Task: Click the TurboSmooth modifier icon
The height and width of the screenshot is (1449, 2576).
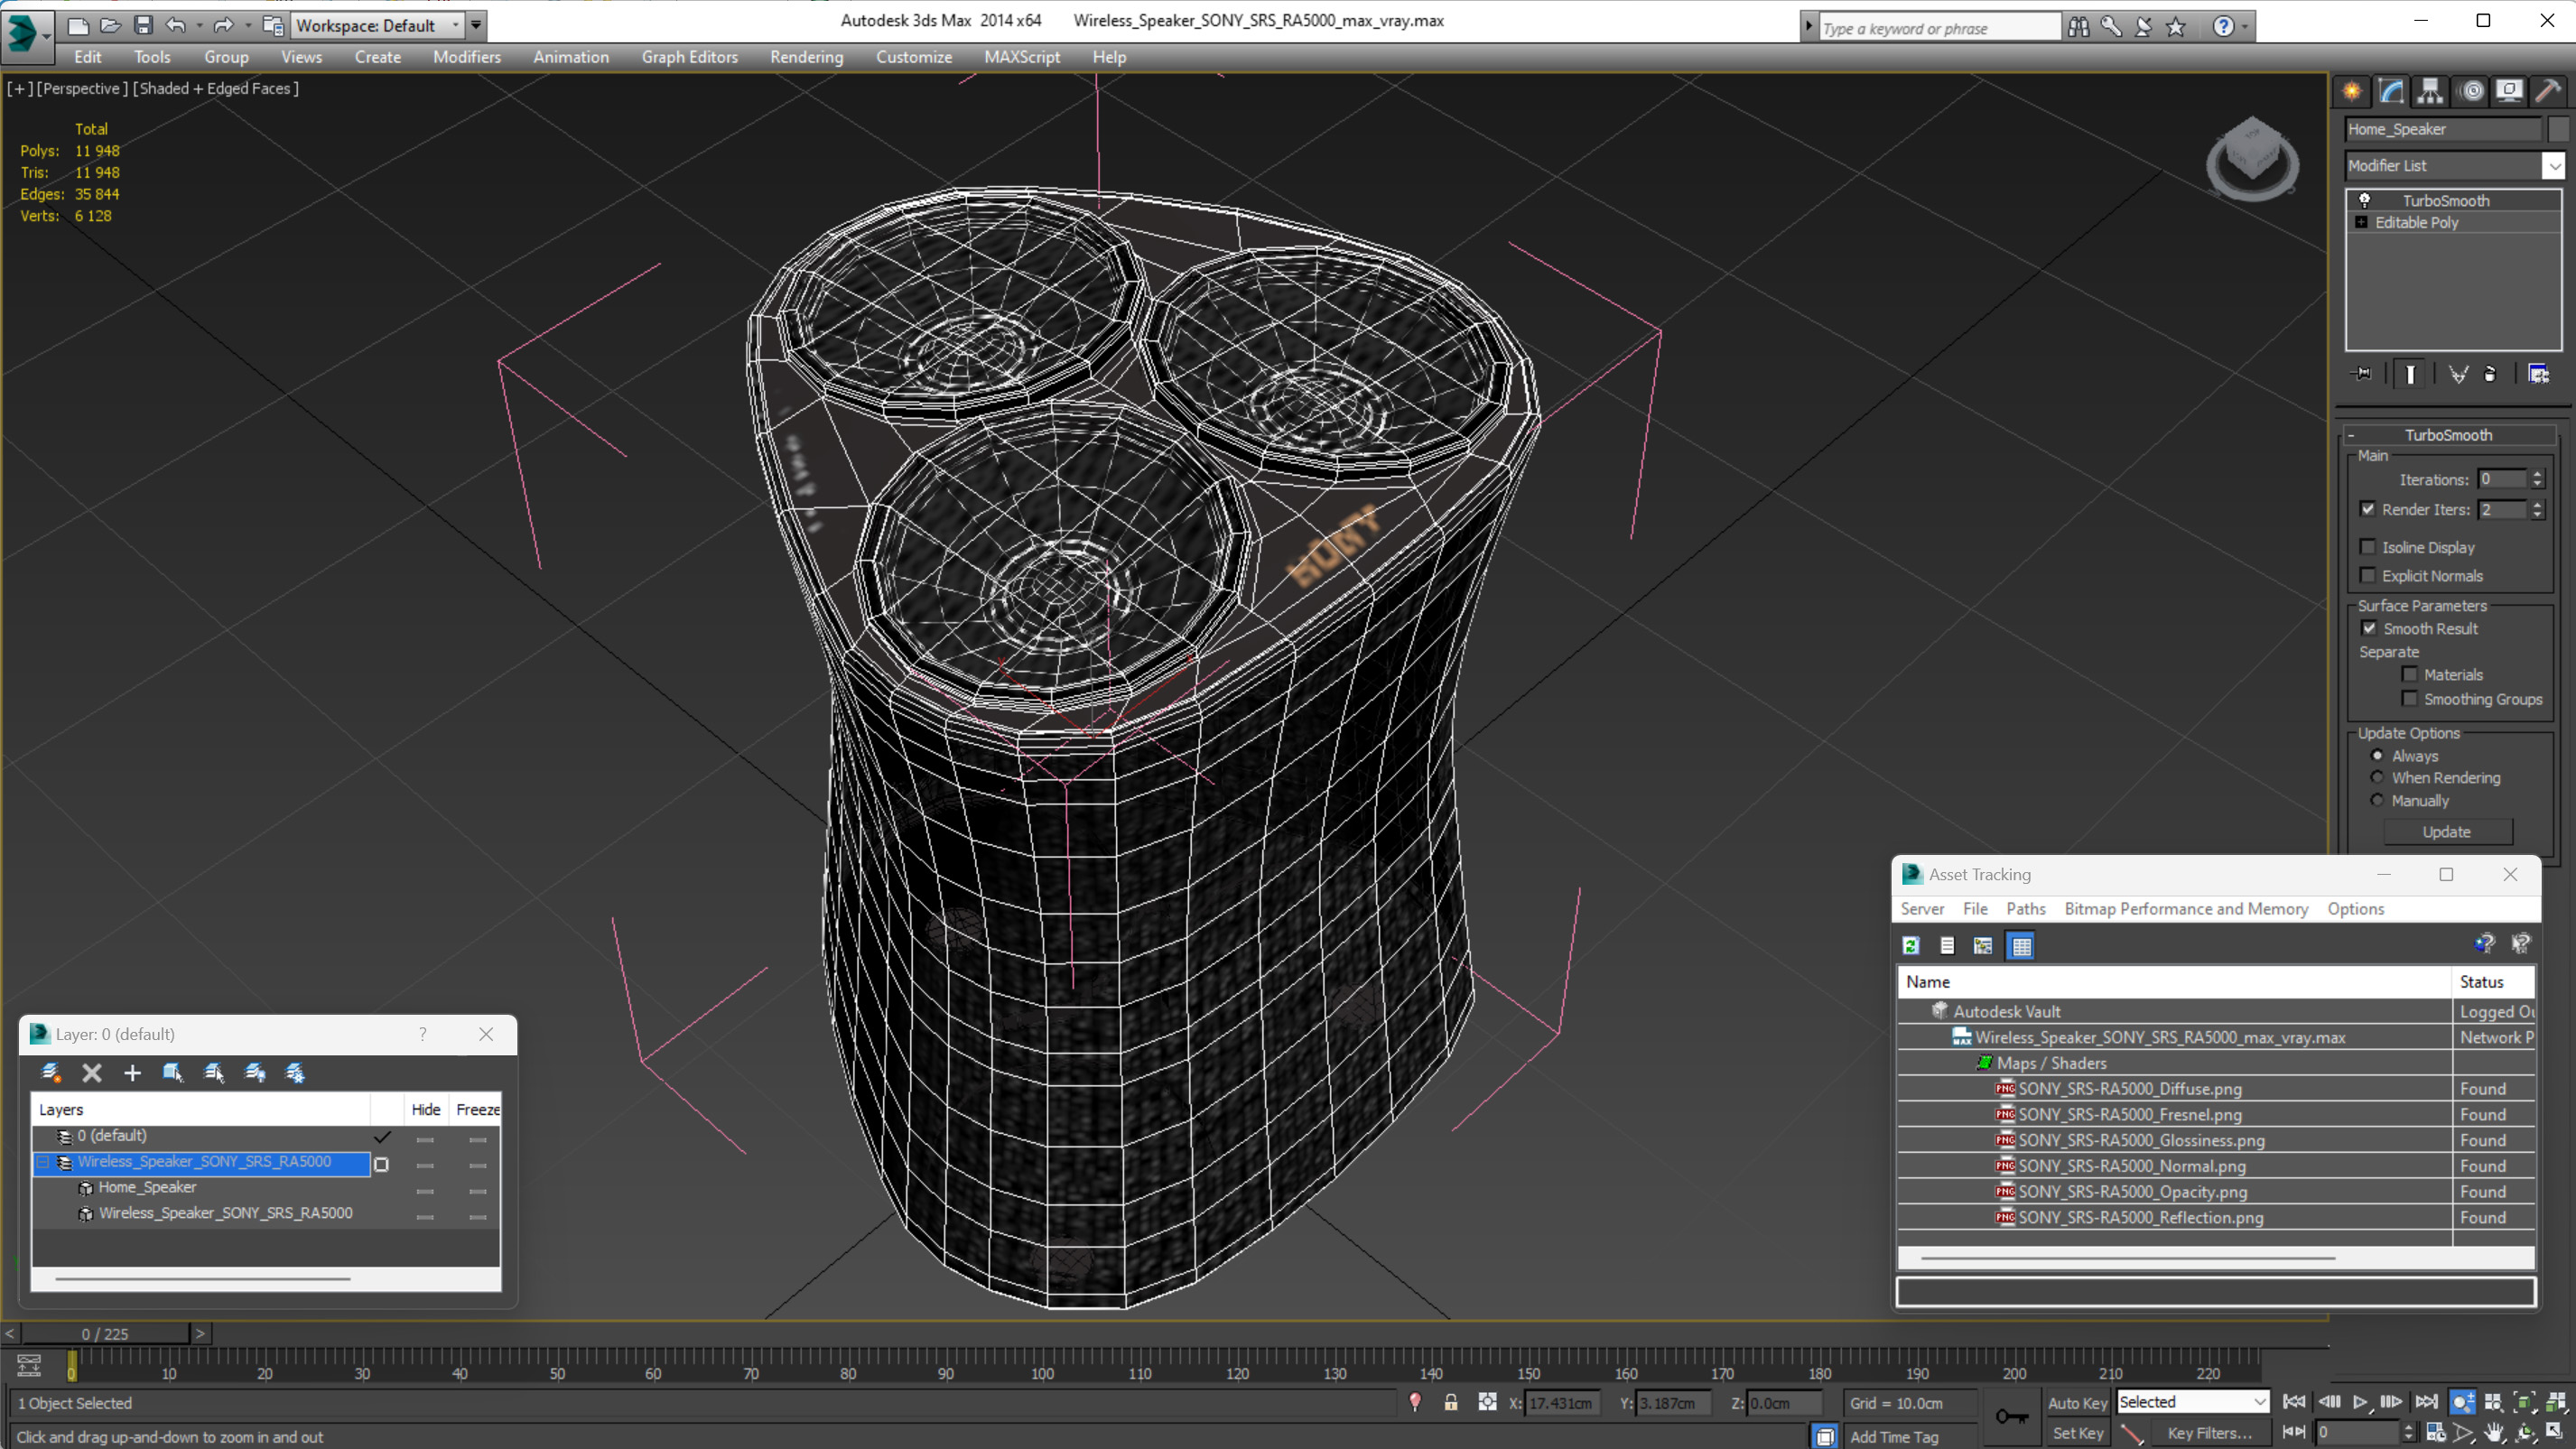Action: [x=2366, y=200]
